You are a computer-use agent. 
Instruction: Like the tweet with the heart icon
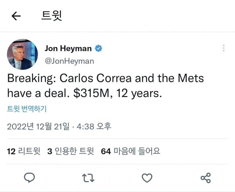click(x=147, y=178)
